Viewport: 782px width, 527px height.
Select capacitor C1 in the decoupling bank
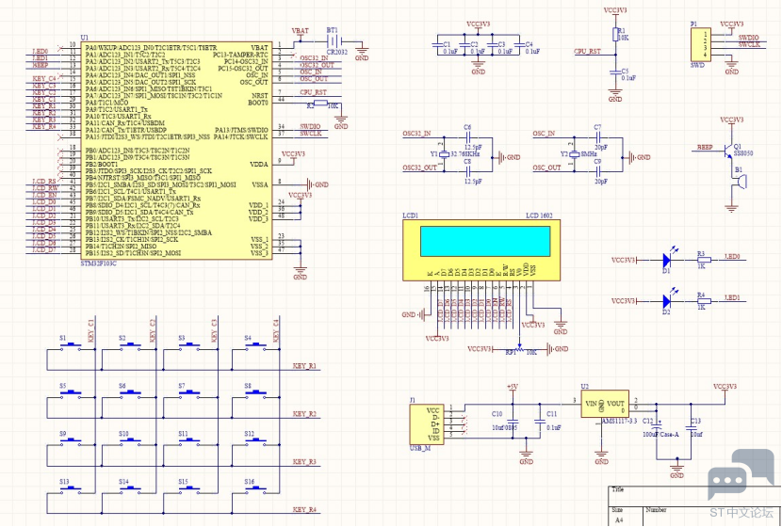pos(437,45)
